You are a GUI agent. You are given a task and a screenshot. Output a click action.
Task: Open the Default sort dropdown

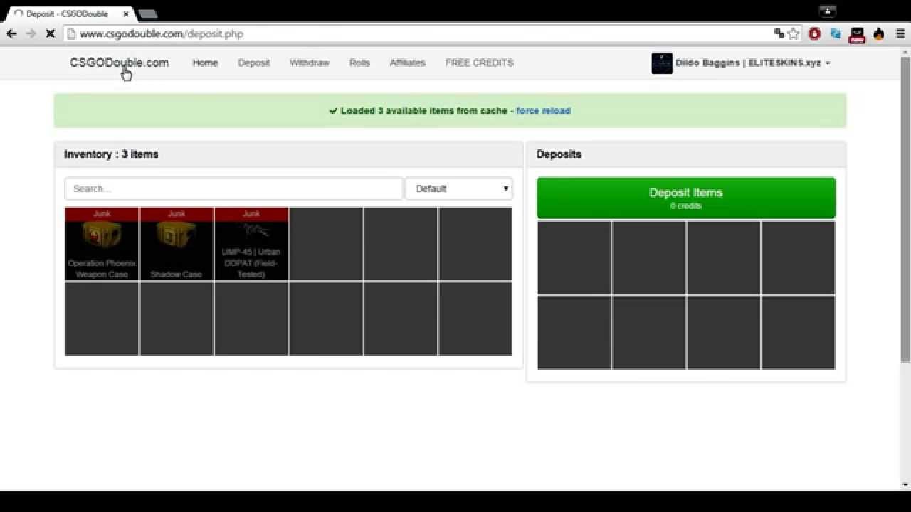[459, 188]
